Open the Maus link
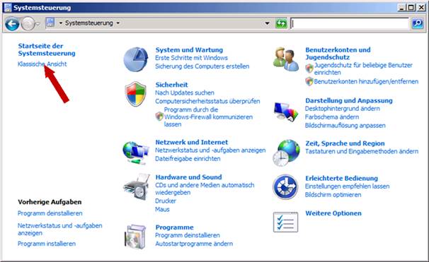429x262 pixels. [162, 209]
